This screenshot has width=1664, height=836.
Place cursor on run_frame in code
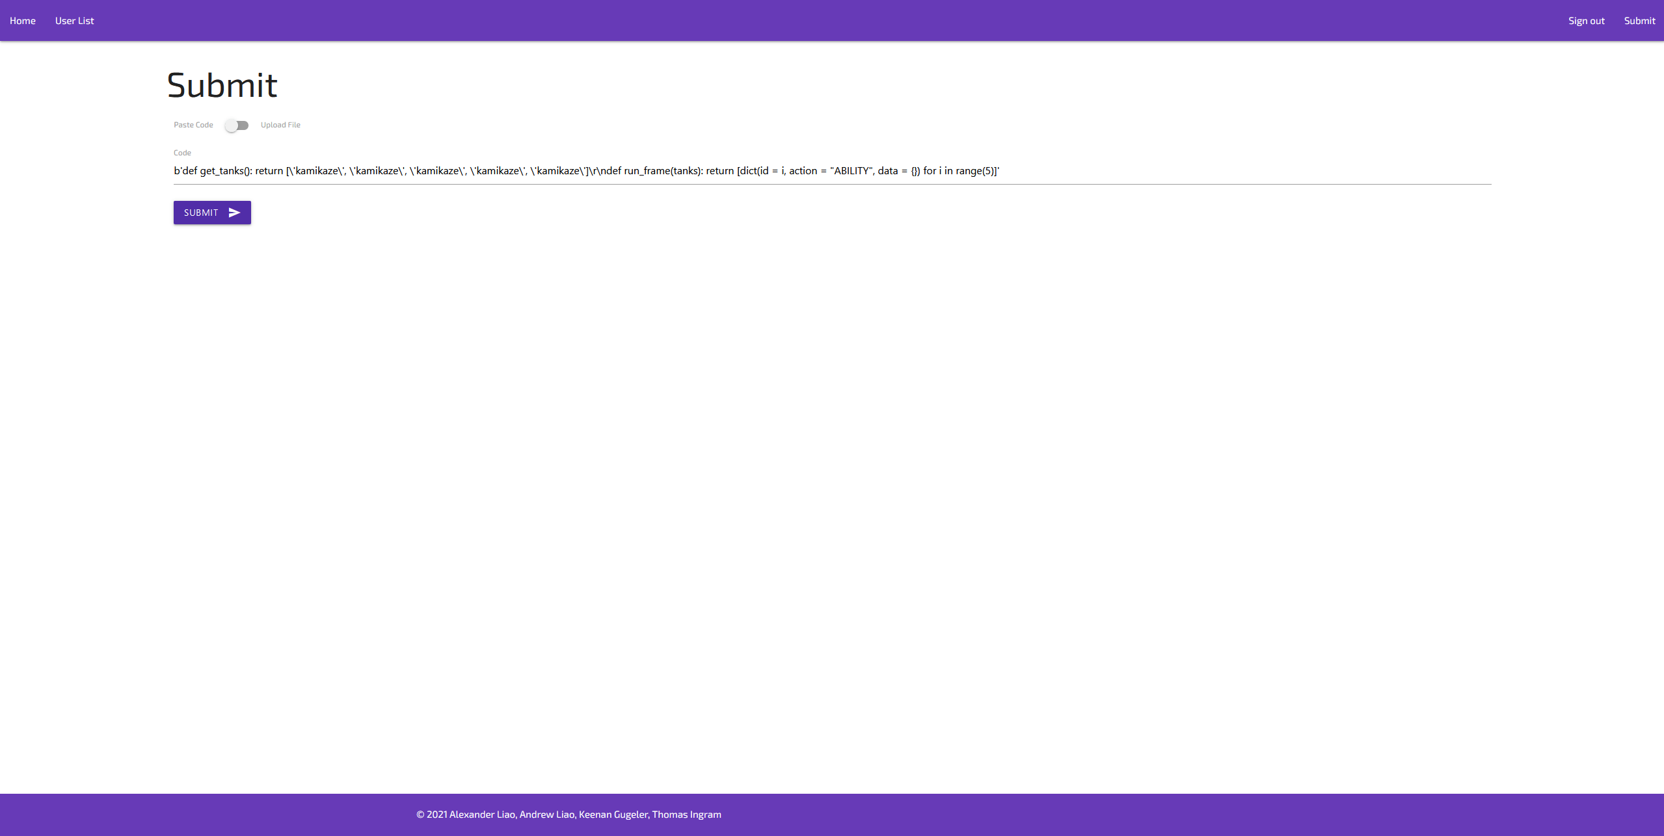point(647,171)
